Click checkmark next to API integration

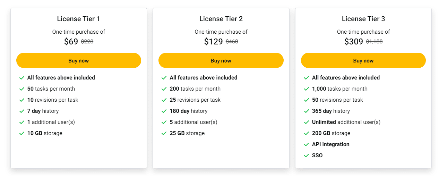tap(307, 144)
